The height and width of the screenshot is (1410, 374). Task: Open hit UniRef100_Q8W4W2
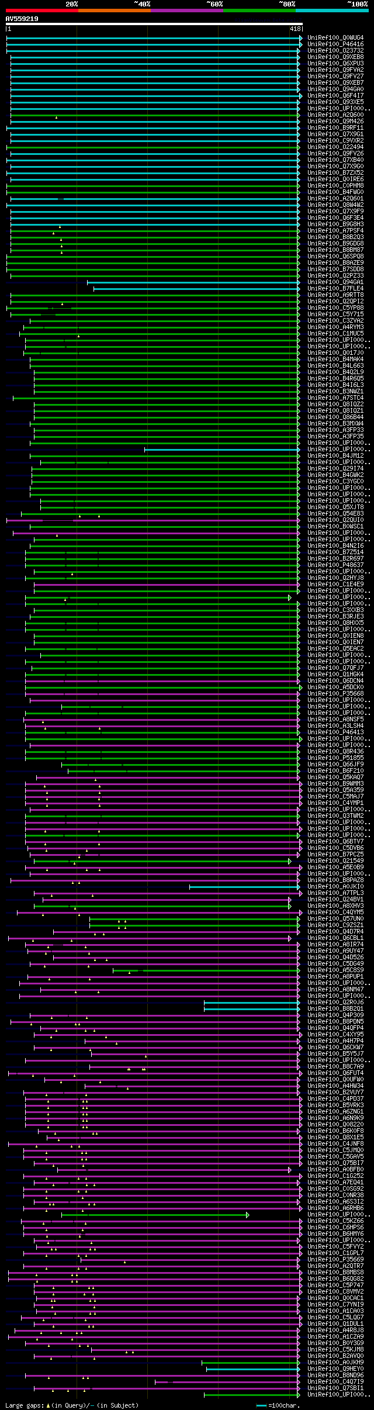tap(335, 205)
